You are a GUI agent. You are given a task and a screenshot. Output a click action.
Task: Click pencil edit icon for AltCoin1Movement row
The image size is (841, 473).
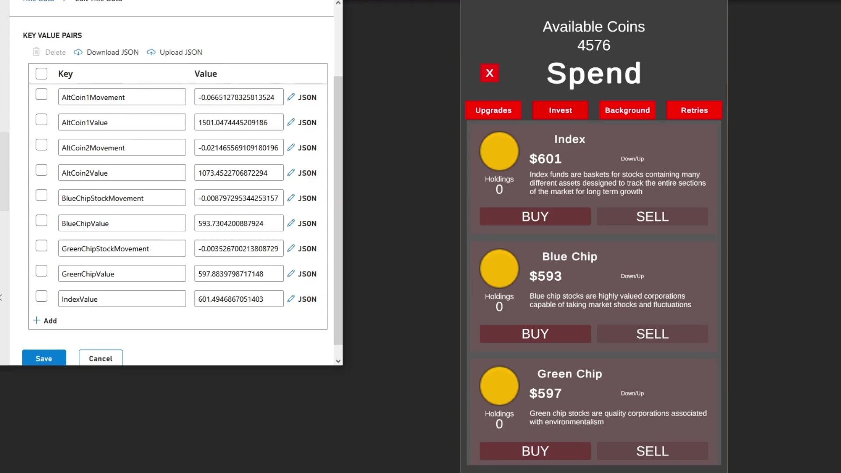click(x=291, y=97)
